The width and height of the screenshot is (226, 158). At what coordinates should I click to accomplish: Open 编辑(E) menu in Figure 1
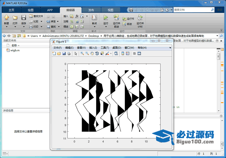click(69, 48)
